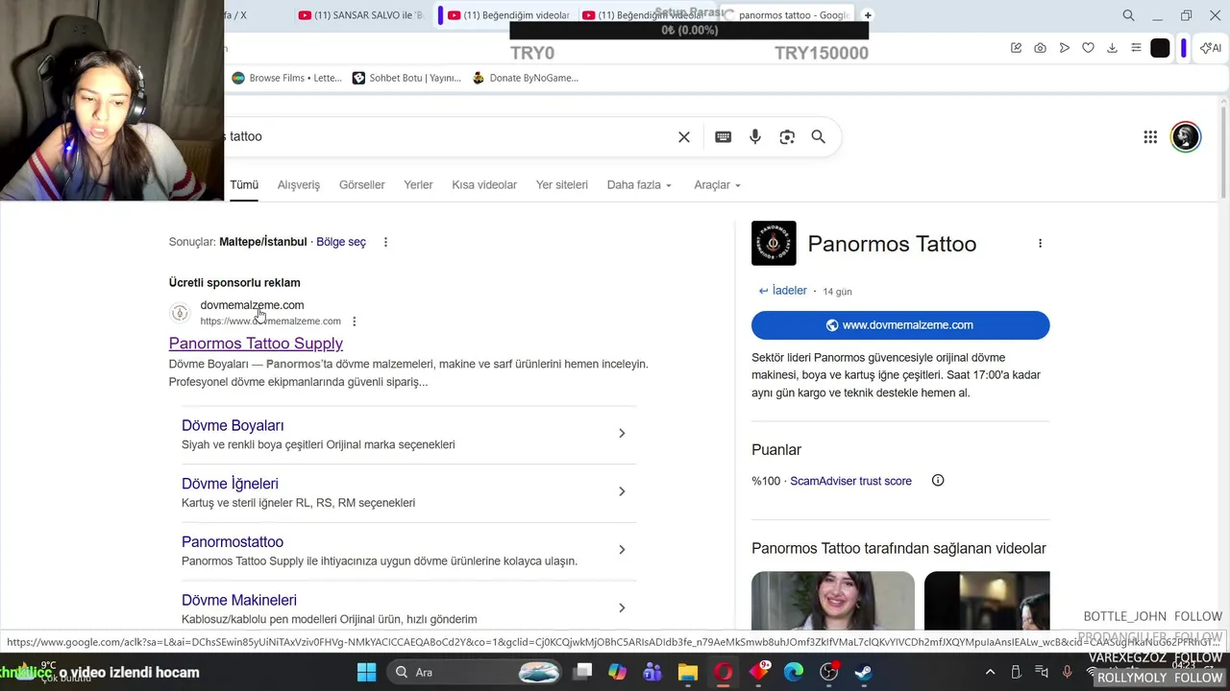Open Sohbet Botu bookmark
The width and height of the screenshot is (1230, 691).
(x=406, y=78)
